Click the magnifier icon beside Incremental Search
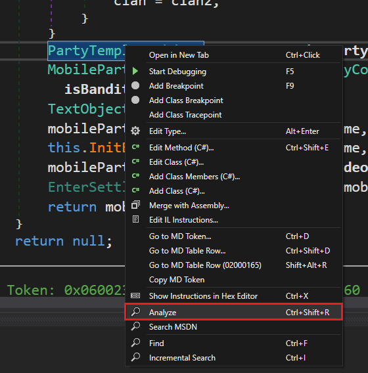This screenshot has width=368, height=373. 135,357
